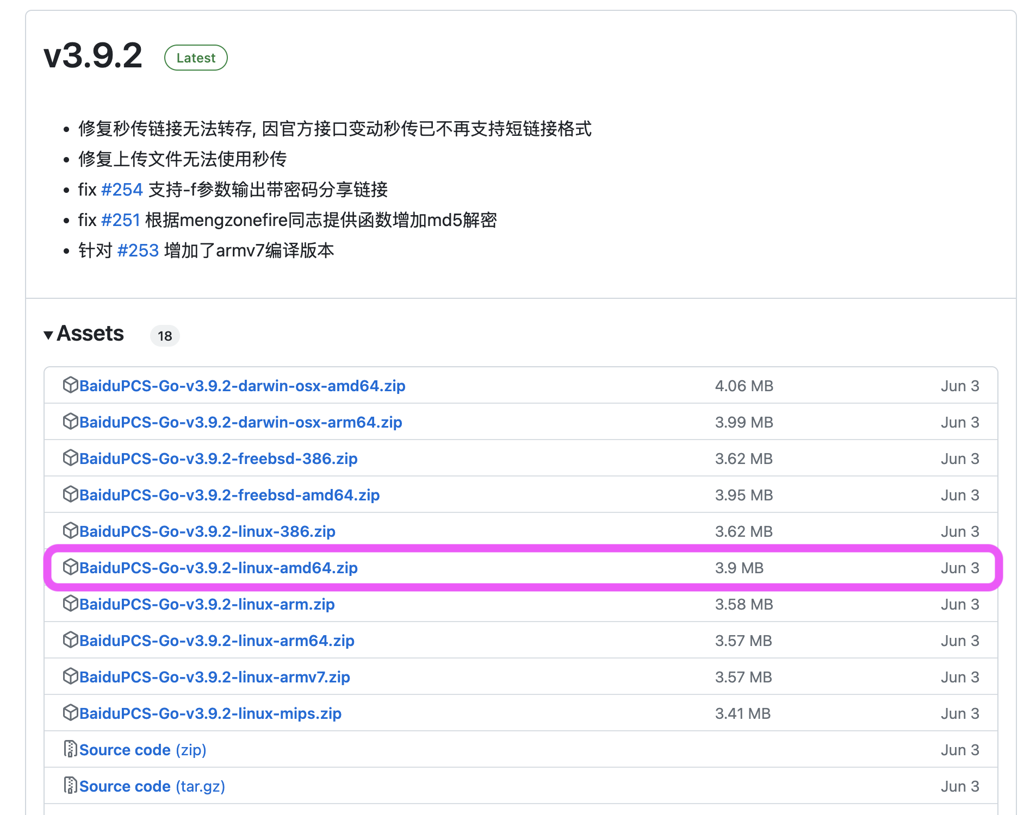This screenshot has width=1030, height=815.
Task: Download BaiduPCS-Go-v3.9.2-linux-386.zip
Action: pyautogui.click(x=207, y=531)
